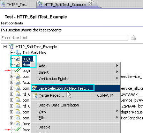Choose Save Selection As New Test

pyautogui.click(x=75, y=88)
